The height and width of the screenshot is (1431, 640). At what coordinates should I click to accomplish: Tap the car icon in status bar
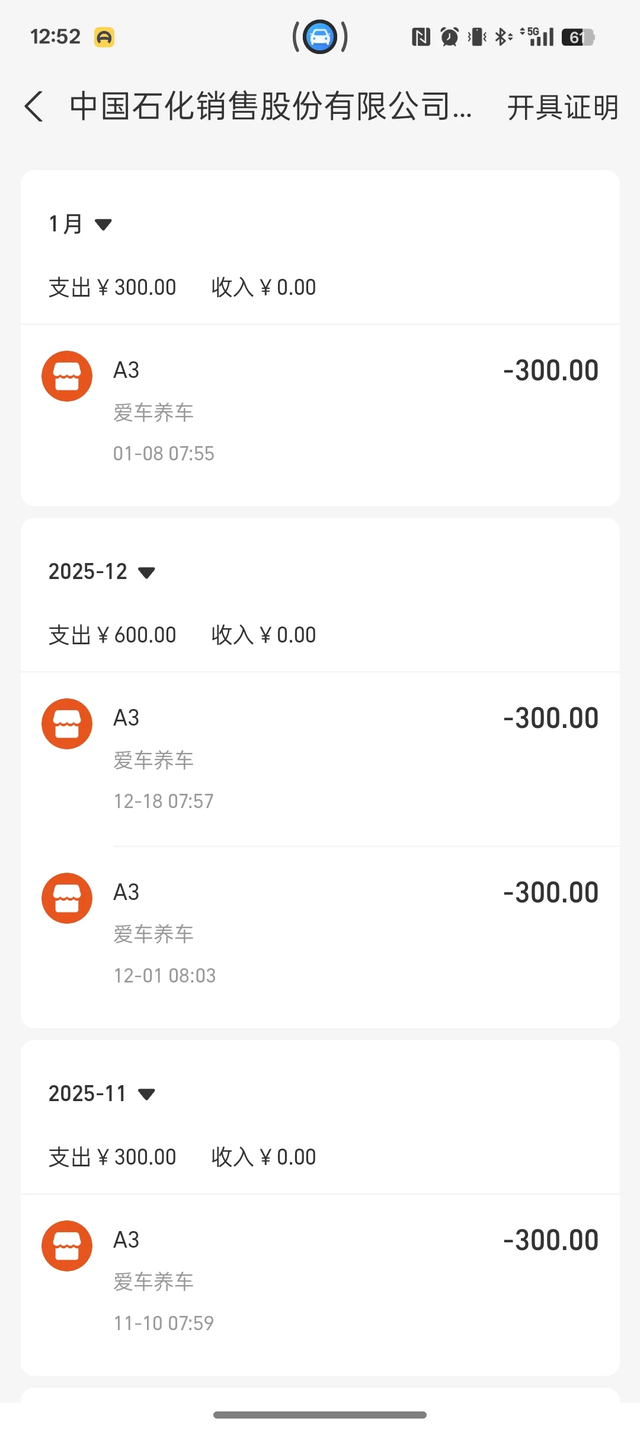point(320,37)
